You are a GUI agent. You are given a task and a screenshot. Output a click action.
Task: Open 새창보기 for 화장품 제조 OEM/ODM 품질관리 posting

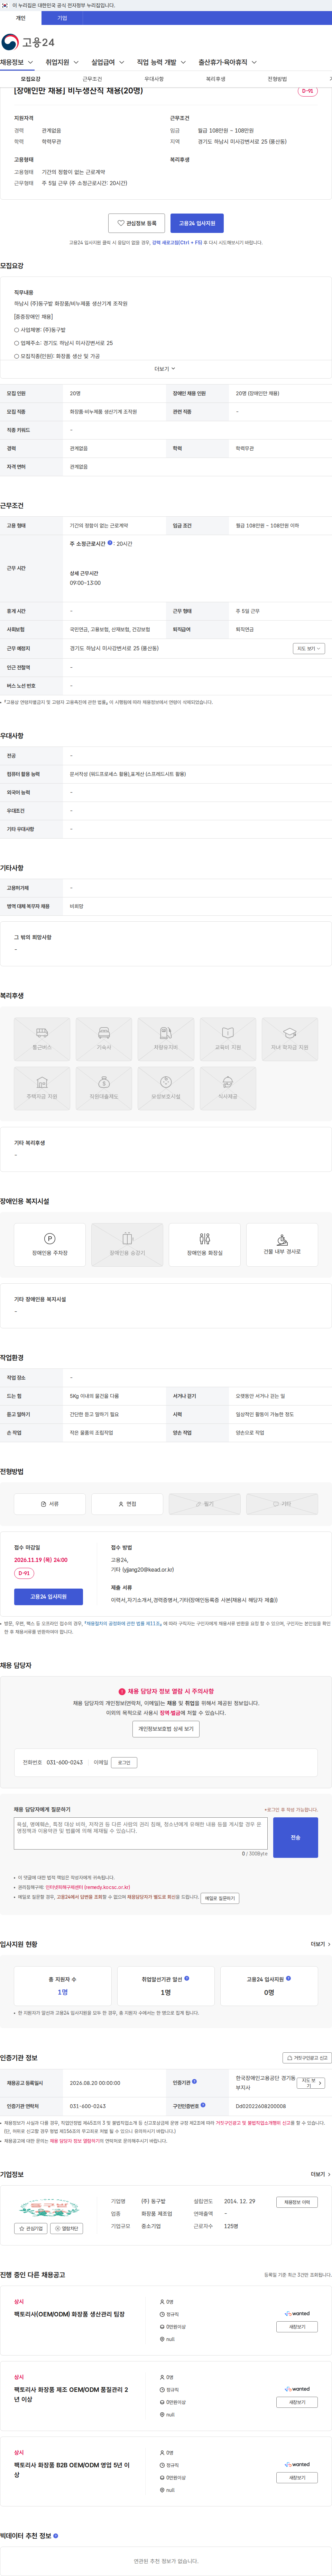(x=297, y=2402)
